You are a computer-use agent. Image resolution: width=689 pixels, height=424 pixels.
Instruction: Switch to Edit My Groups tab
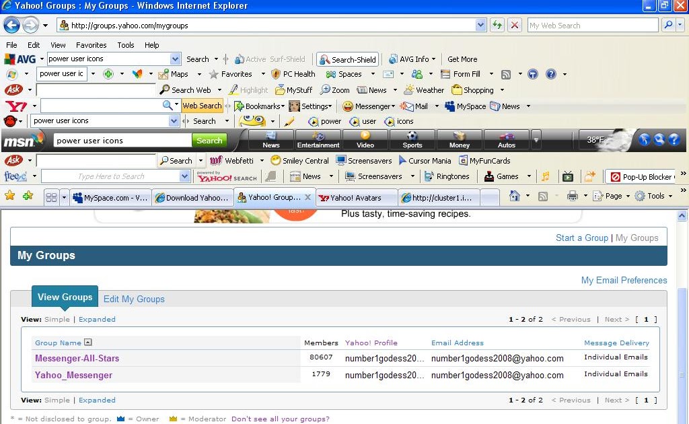[134, 299]
